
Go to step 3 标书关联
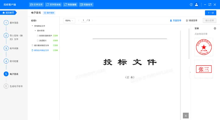tap(11, 48)
